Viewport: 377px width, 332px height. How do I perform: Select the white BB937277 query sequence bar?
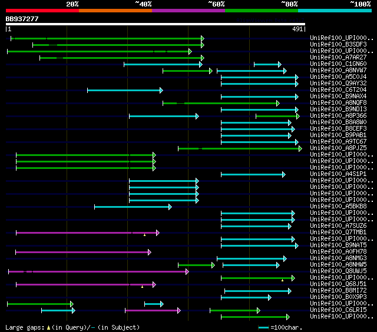click(156, 24)
